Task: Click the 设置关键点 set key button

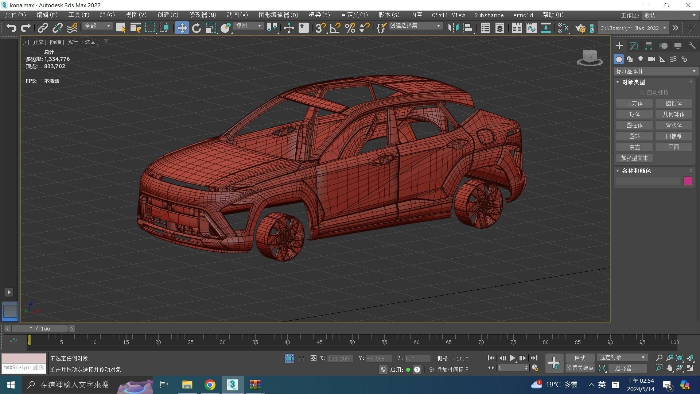Action: (x=580, y=368)
